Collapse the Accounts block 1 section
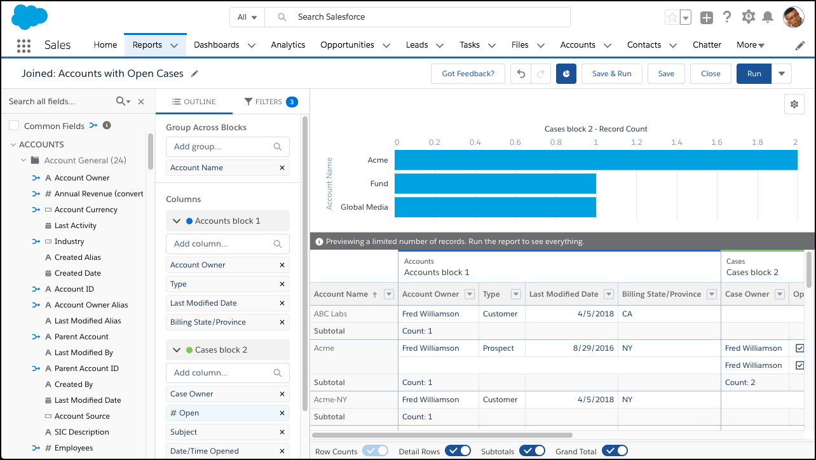Image resolution: width=816 pixels, height=460 pixels. click(176, 220)
